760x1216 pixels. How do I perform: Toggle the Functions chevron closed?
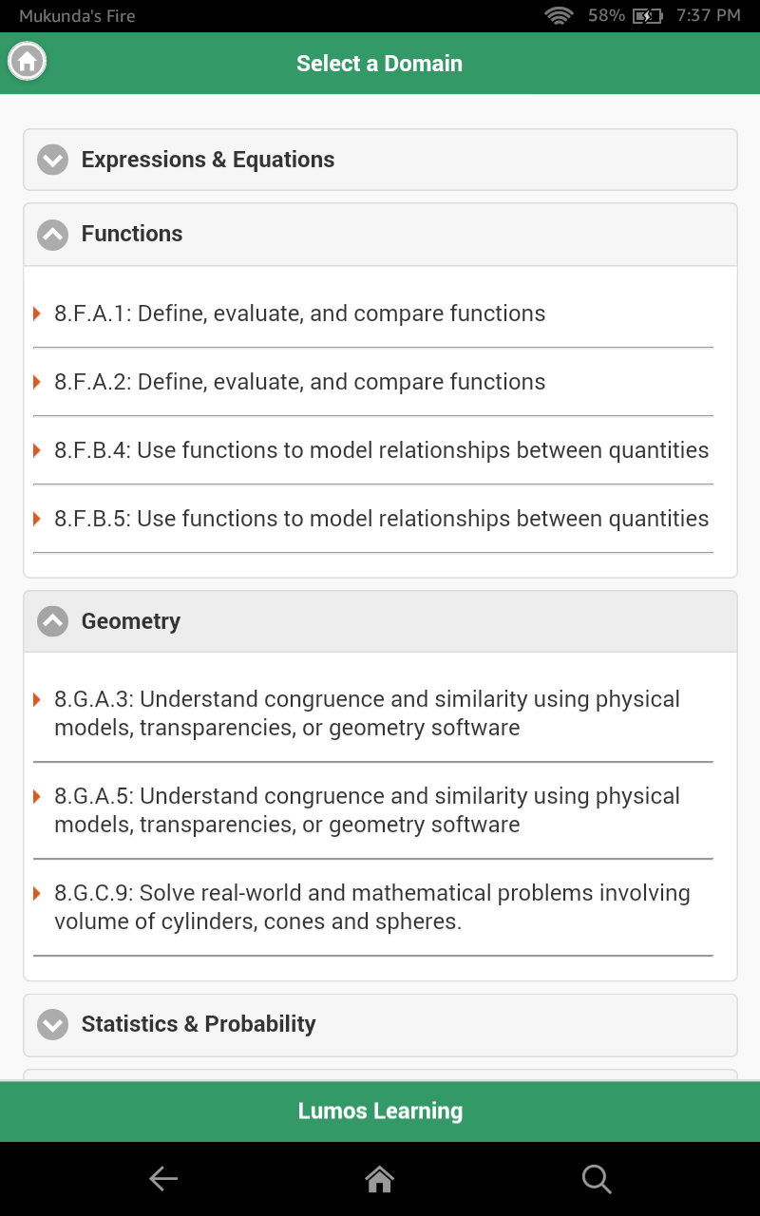coord(52,234)
